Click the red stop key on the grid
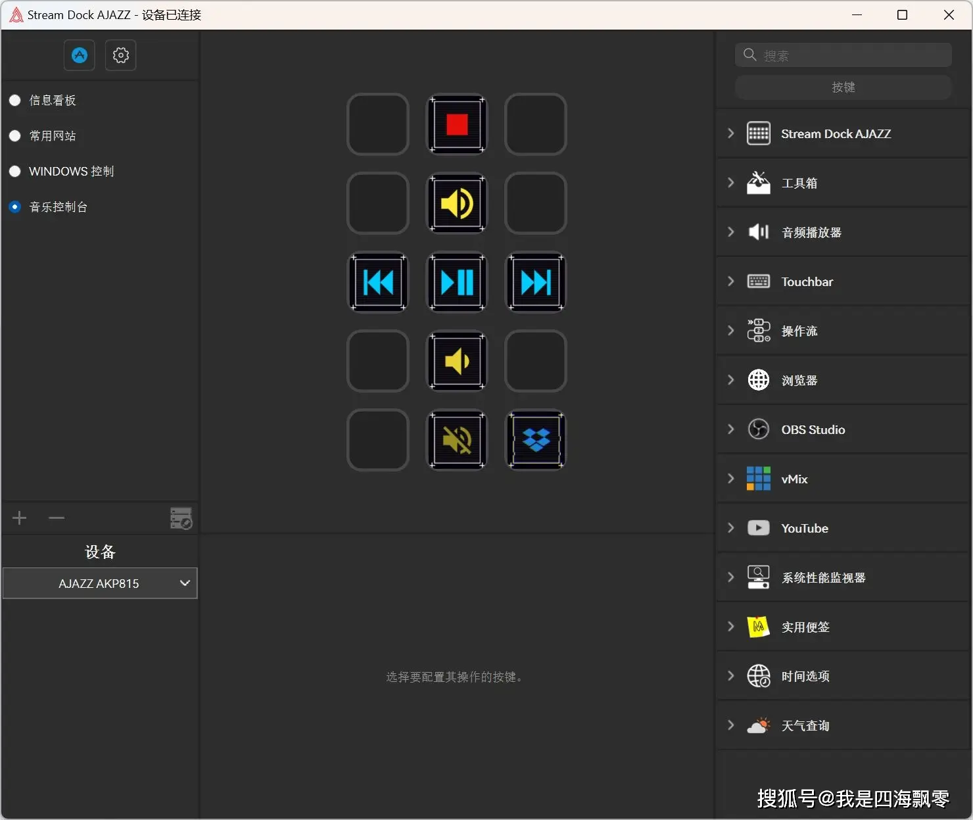Viewport: 973px width, 820px height. point(457,124)
